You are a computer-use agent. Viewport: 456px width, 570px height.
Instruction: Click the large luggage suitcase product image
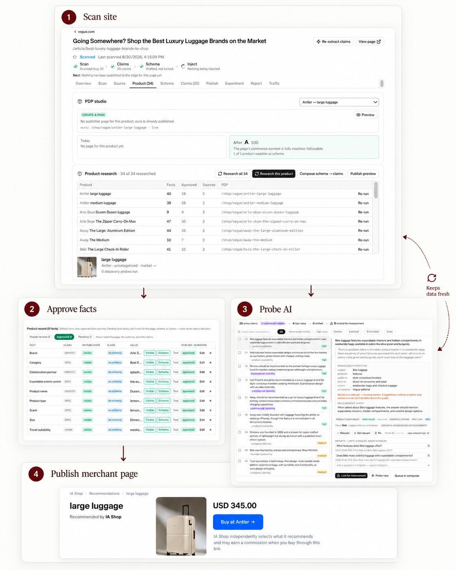(181, 526)
